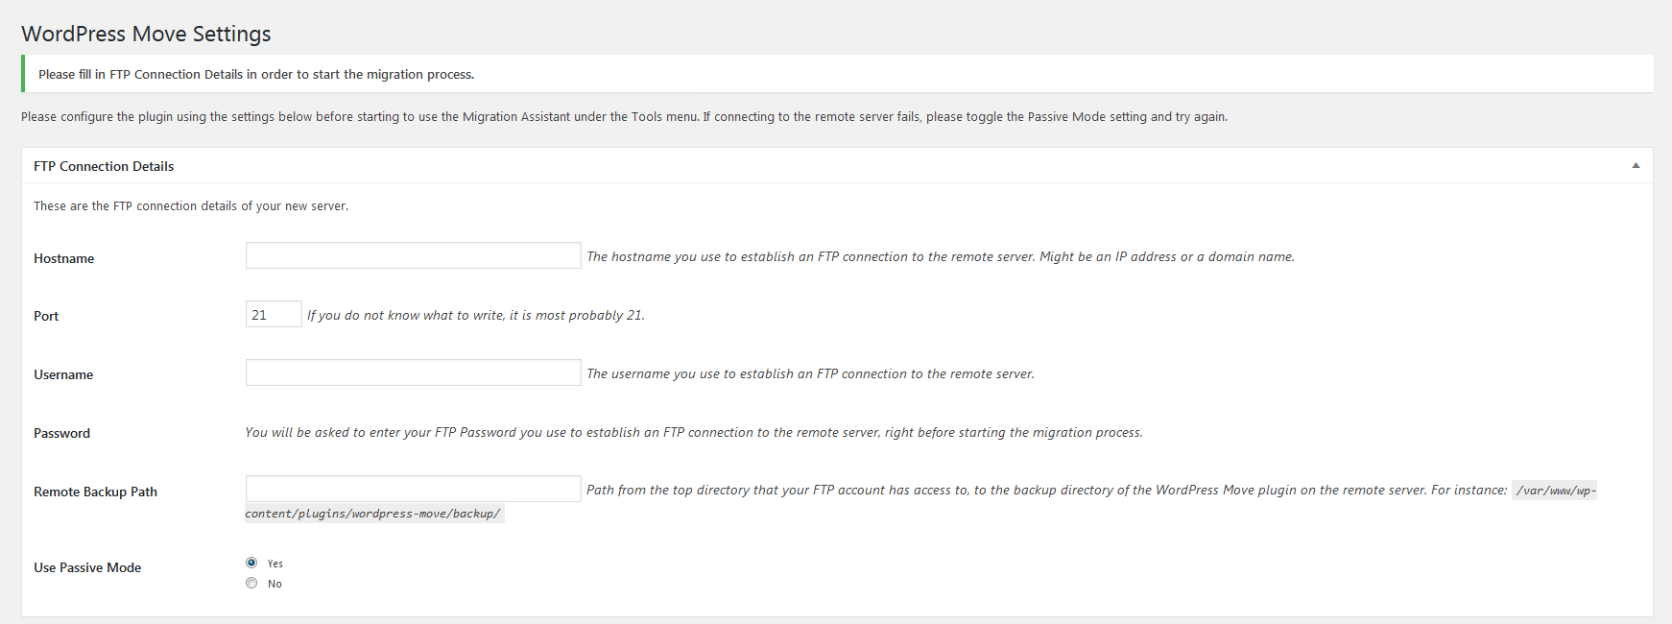Viewport: 1672px width, 624px height.
Task: Select the Yes radio button for Passive Mode
Action: pyautogui.click(x=251, y=563)
